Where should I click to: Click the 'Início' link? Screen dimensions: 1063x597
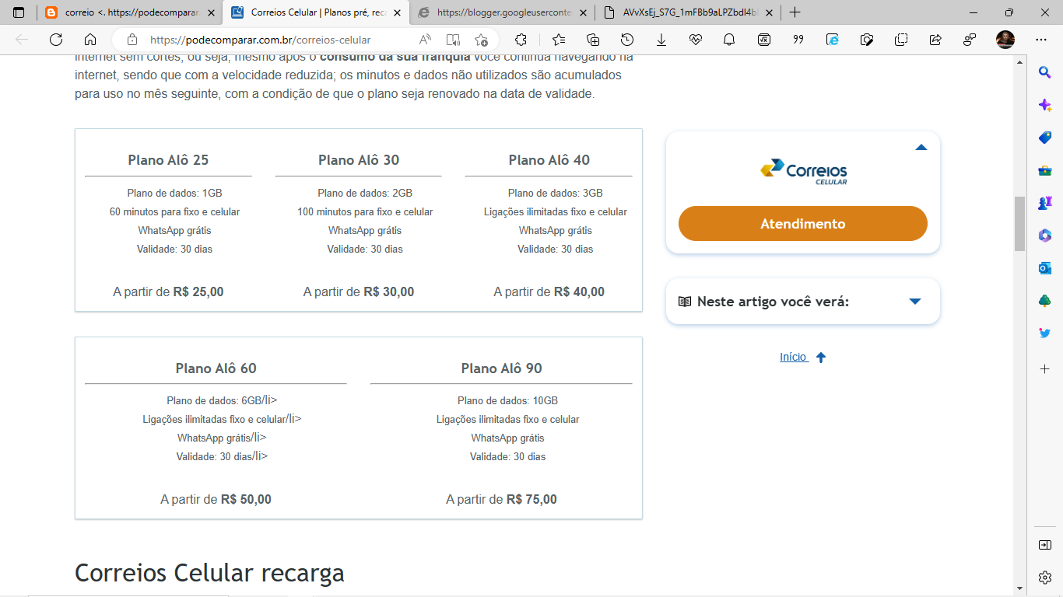coord(793,357)
